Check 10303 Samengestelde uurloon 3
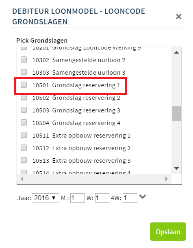 coord(24,72)
